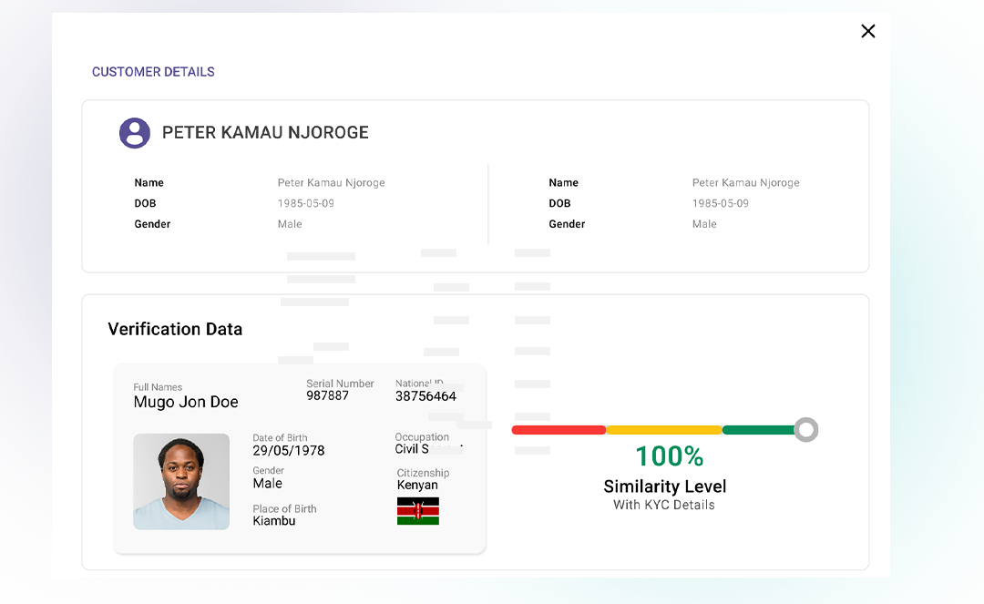Click the Citizenship label
The height and width of the screenshot is (604, 984).
[423, 473]
